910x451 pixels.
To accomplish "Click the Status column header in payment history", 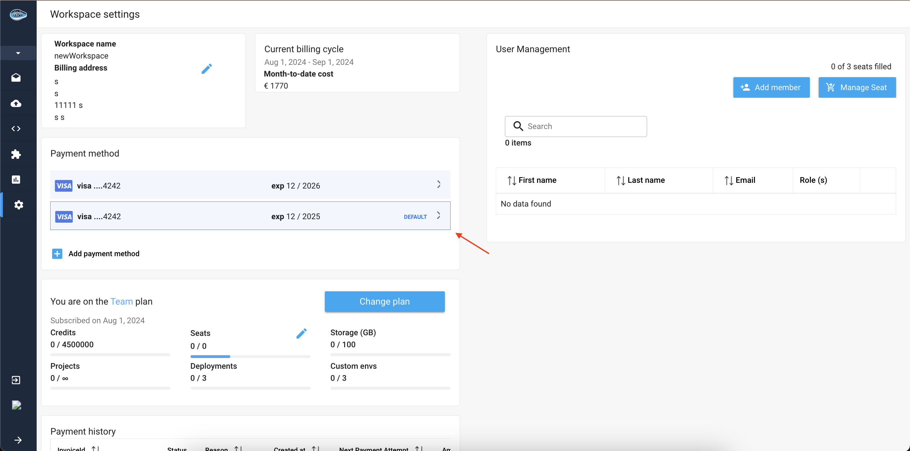I will pyautogui.click(x=177, y=448).
